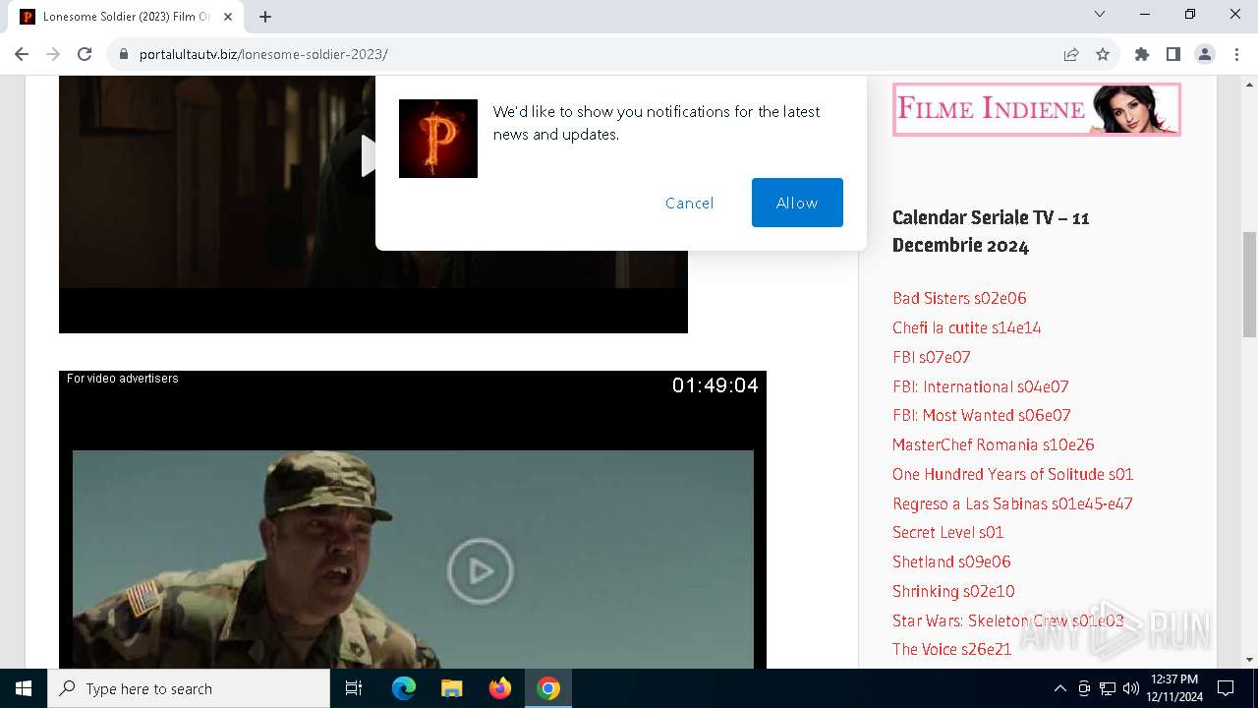The image size is (1258, 708).
Task: Open the Extensions puzzle icon
Action: click(1142, 54)
